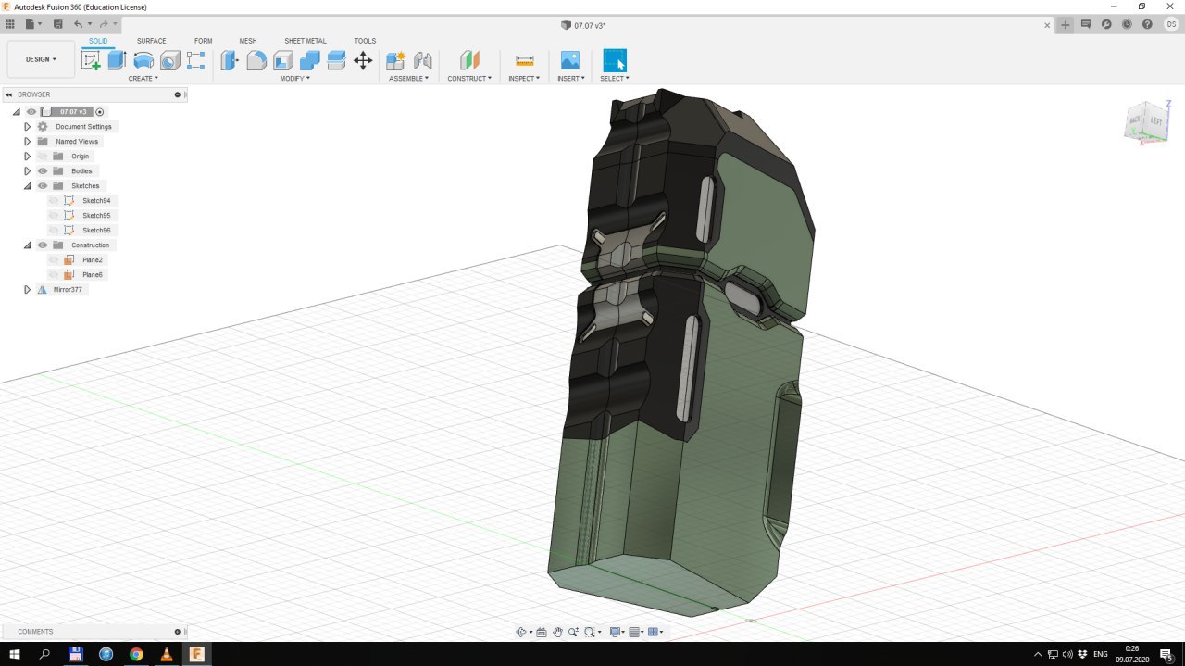The height and width of the screenshot is (666, 1185).
Task: Click the Select tool icon
Action: [x=615, y=61]
